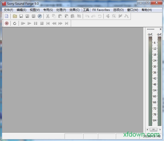This screenshot has width=164, height=141.
Task: Click the Fast Forward transport button
Action: point(60,23)
